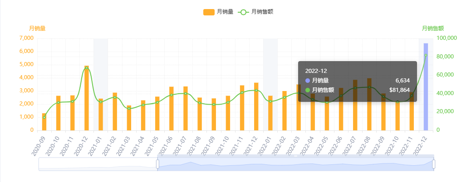Screen dimensions: 476x182
Task: Click the 2021-09 bar
Action: click(214, 115)
